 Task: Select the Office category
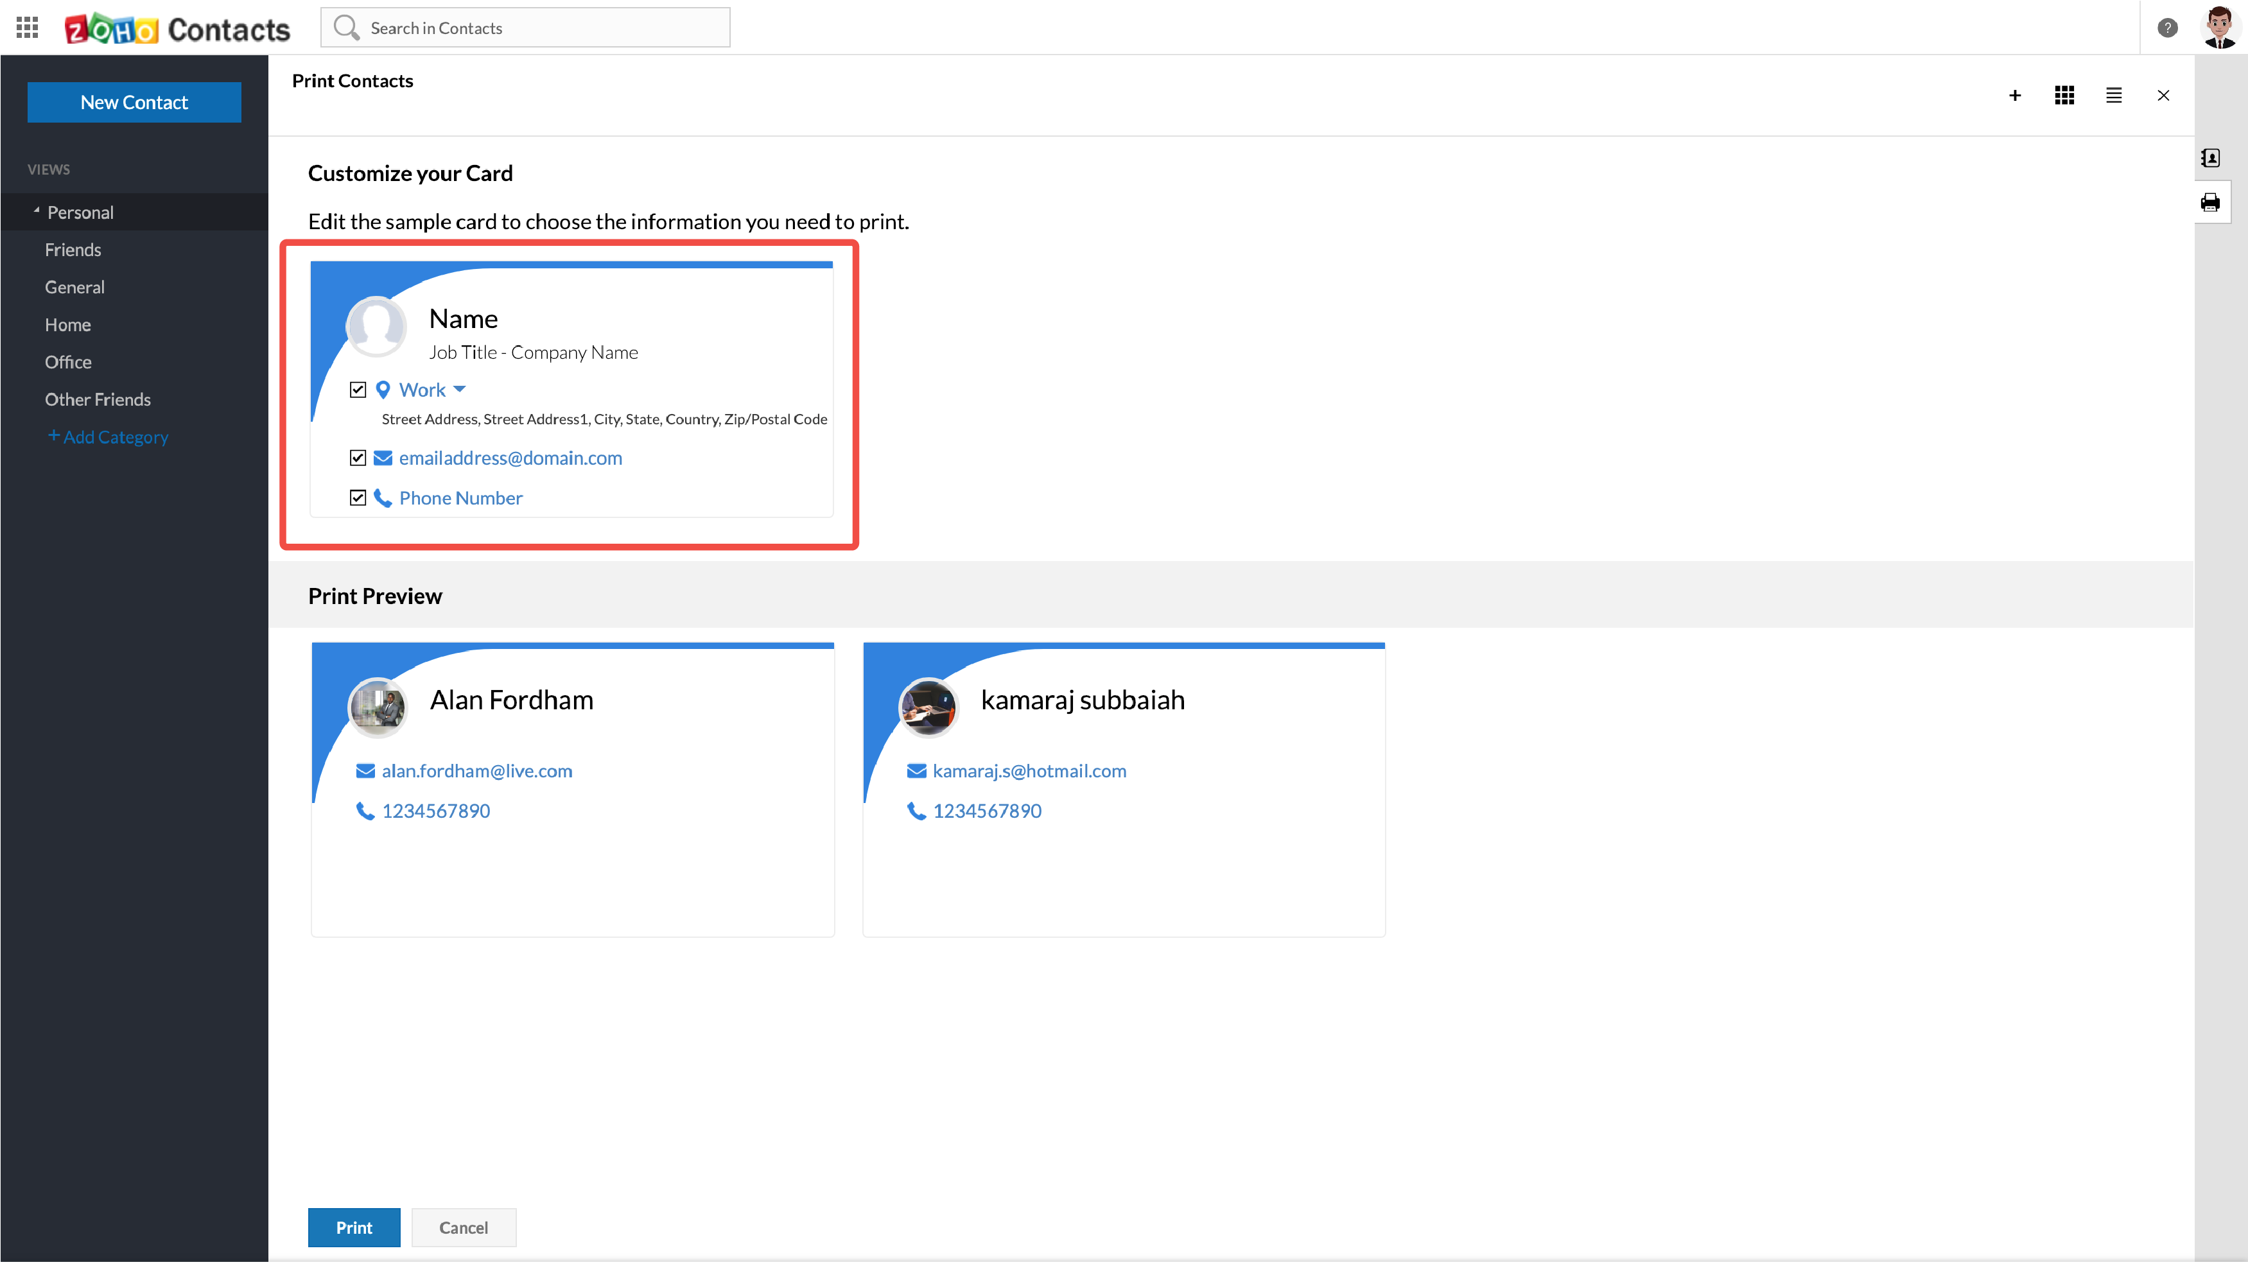(68, 363)
